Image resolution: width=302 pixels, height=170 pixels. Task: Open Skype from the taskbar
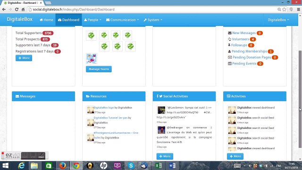point(131,166)
